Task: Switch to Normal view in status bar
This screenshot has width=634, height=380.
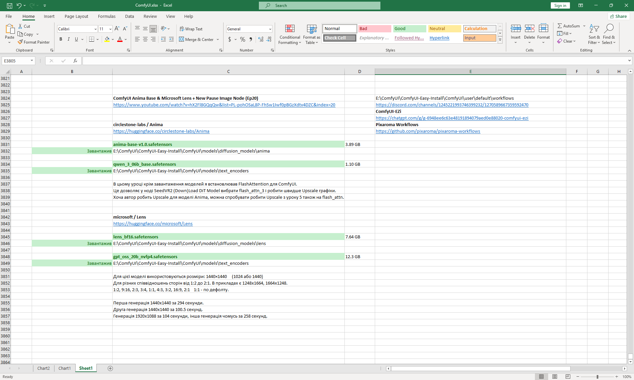Action: pos(542,376)
